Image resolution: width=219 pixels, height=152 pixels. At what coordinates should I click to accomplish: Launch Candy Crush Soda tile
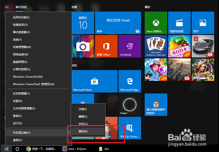179,46
